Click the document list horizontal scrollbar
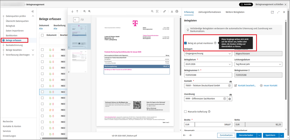Viewport: 290px width, 140px height. coord(55,138)
